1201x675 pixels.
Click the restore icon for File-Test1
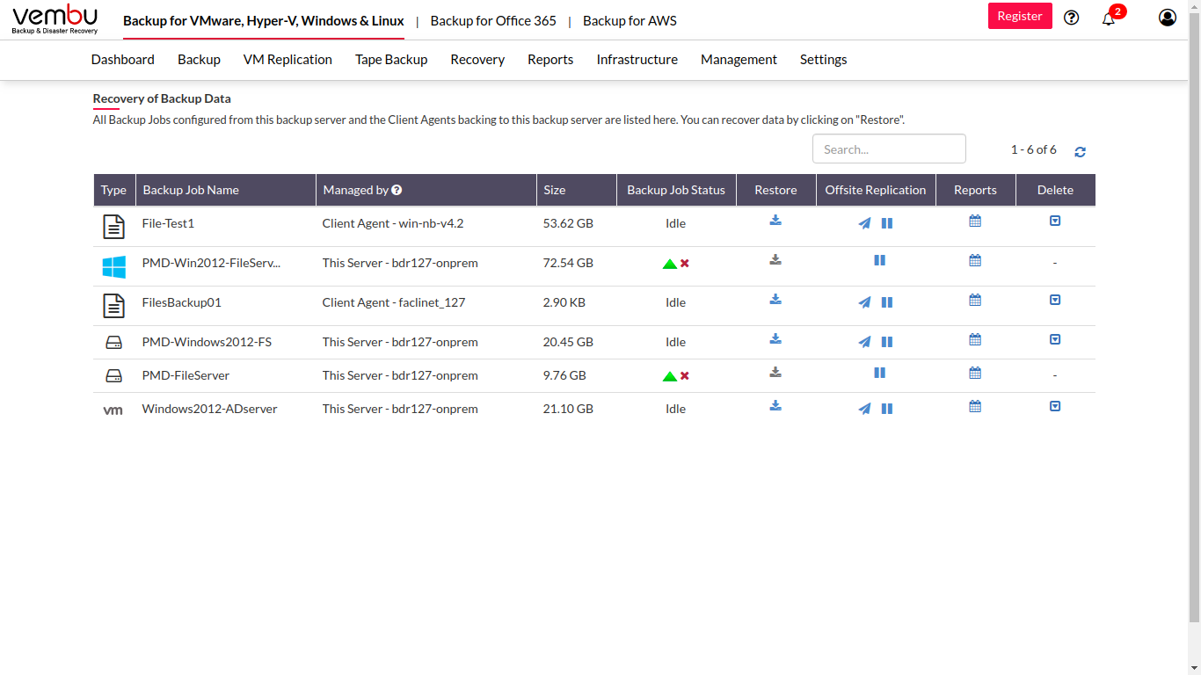[775, 221]
